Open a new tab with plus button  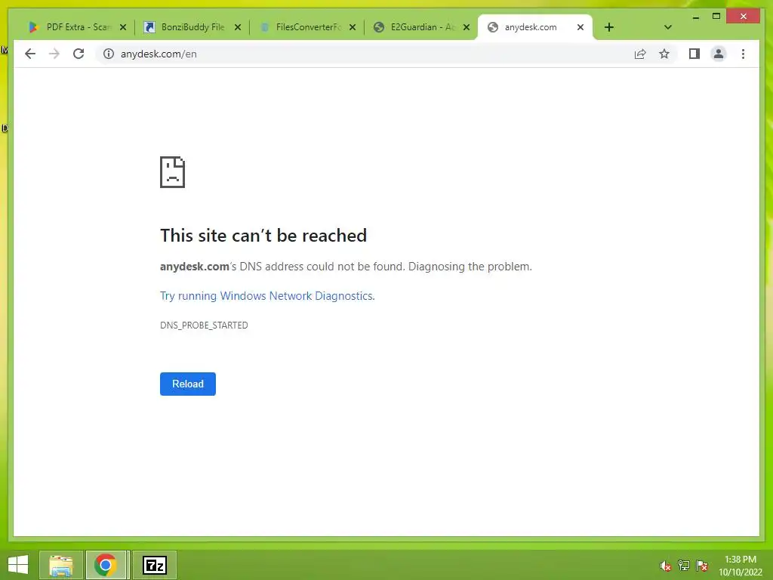coord(609,27)
